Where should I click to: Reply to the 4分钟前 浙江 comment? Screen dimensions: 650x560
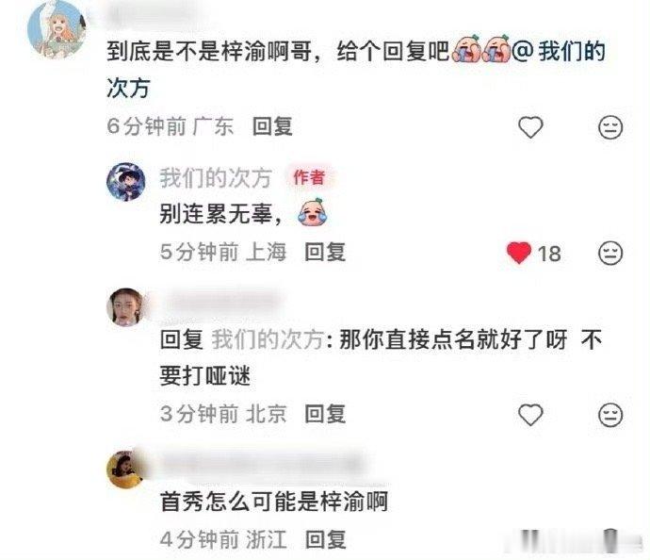pyautogui.click(x=325, y=539)
